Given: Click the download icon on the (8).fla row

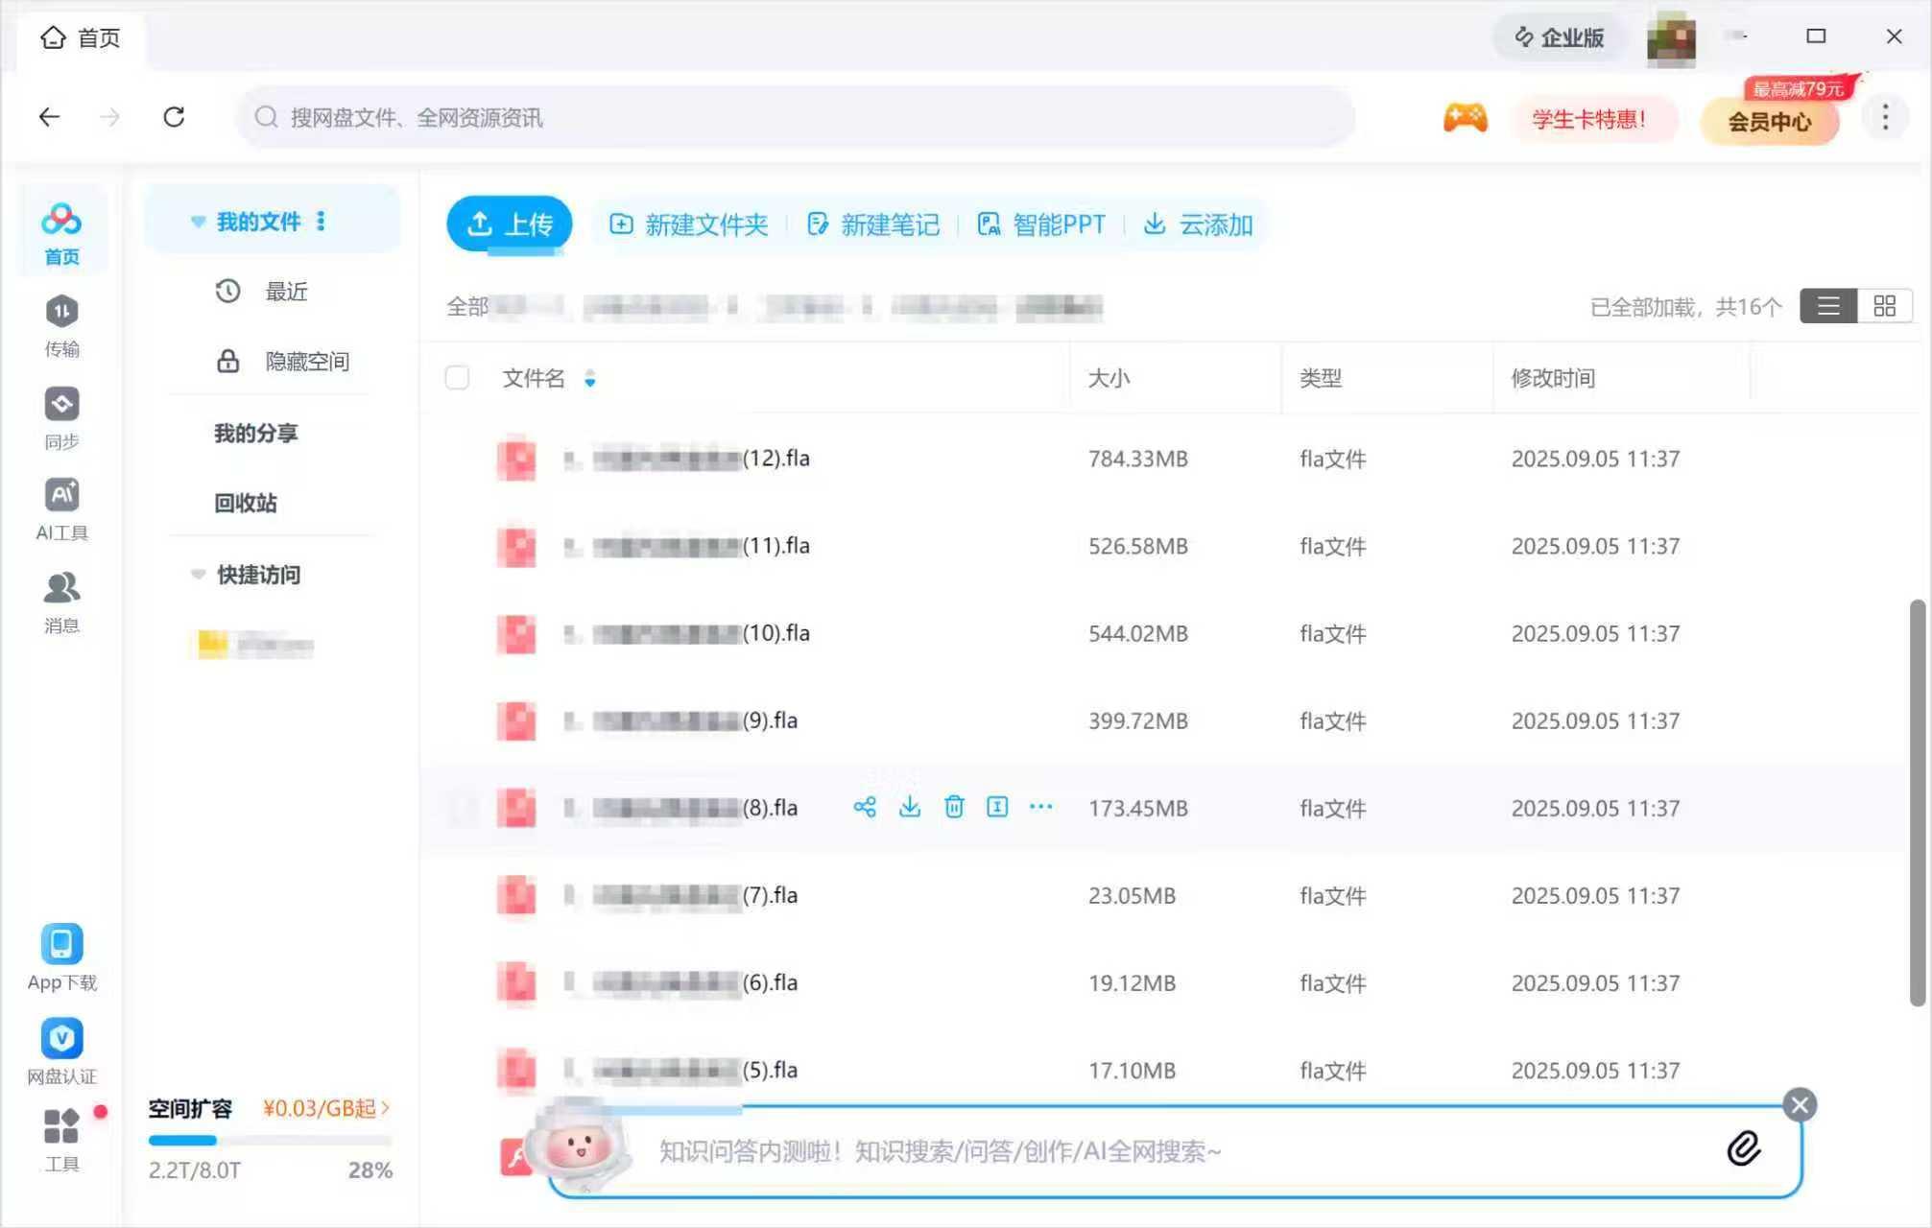Looking at the screenshot, I should point(909,807).
